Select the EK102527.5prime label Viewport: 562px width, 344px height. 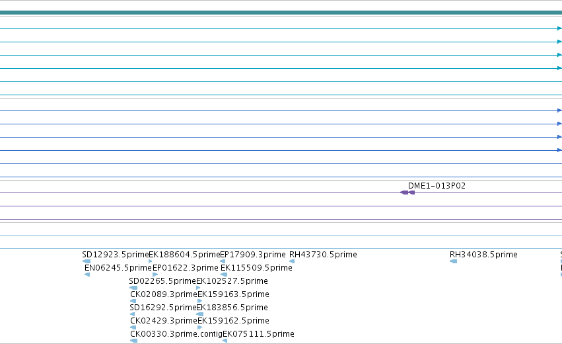pyautogui.click(x=232, y=281)
